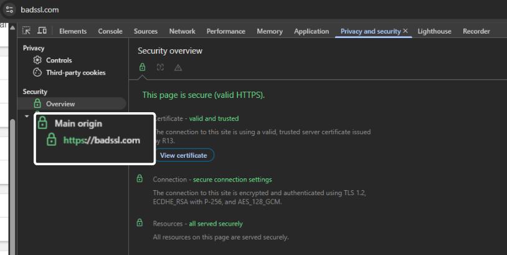Click the lock icon beside Connection

140,178
